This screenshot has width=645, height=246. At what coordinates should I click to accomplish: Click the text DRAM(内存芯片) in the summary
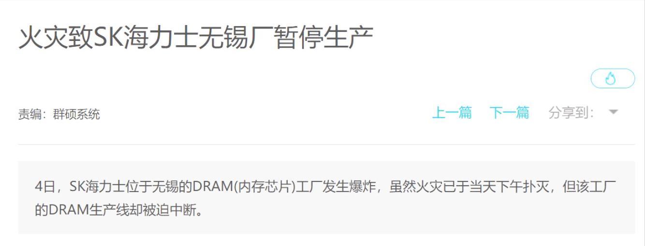(x=244, y=187)
